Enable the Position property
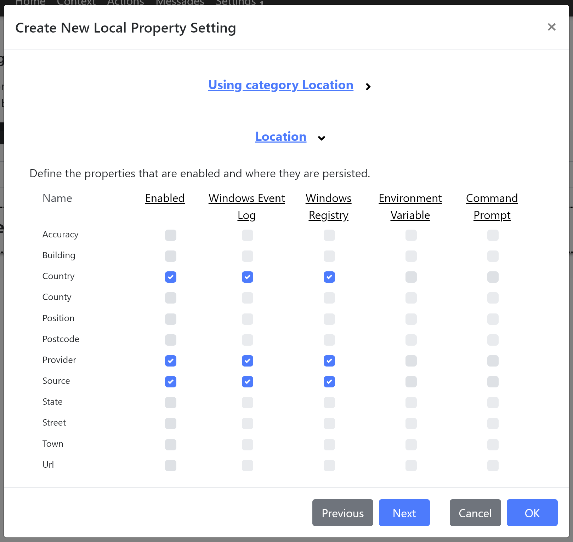 tap(170, 319)
